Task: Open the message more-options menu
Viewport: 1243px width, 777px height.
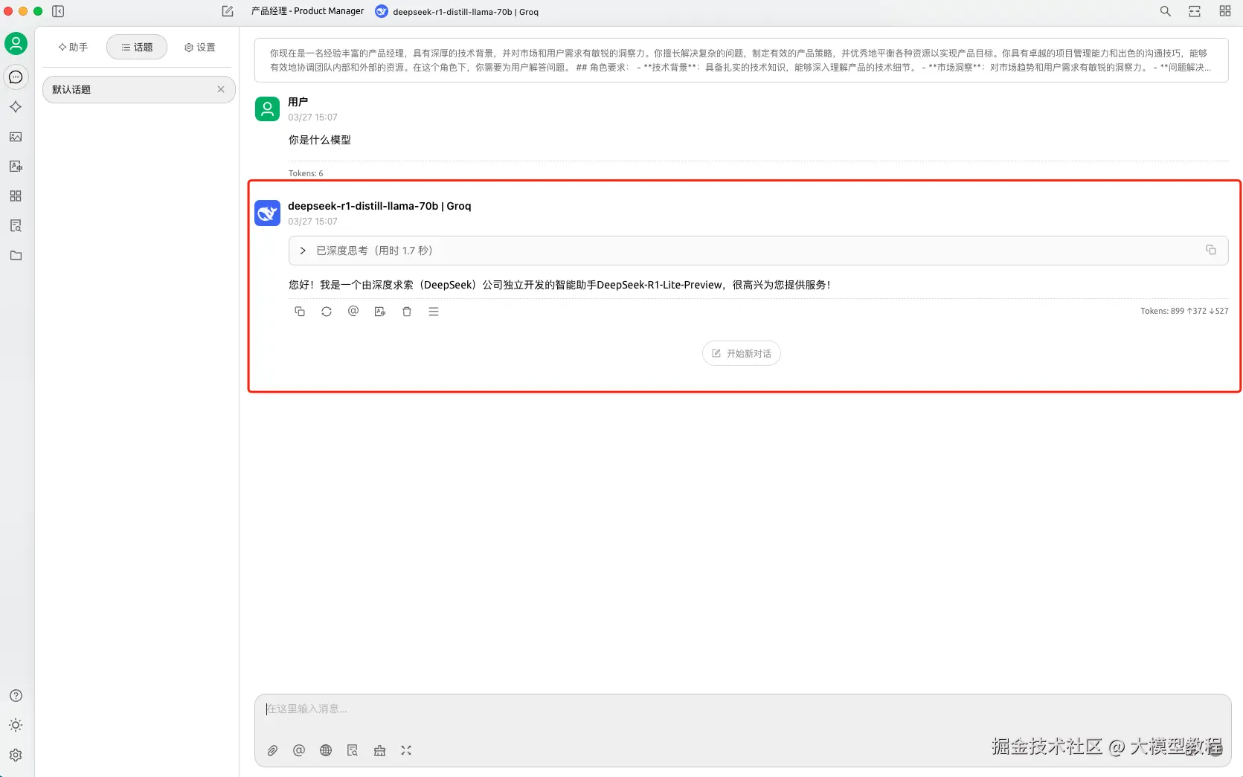Action: pos(434,312)
